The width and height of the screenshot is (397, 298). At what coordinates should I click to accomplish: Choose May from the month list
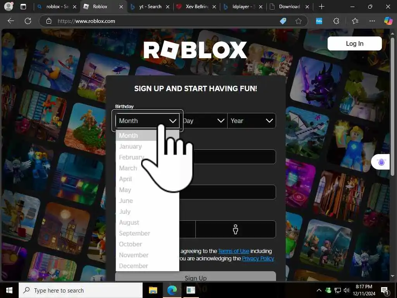pyautogui.click(x=147, y=190)
